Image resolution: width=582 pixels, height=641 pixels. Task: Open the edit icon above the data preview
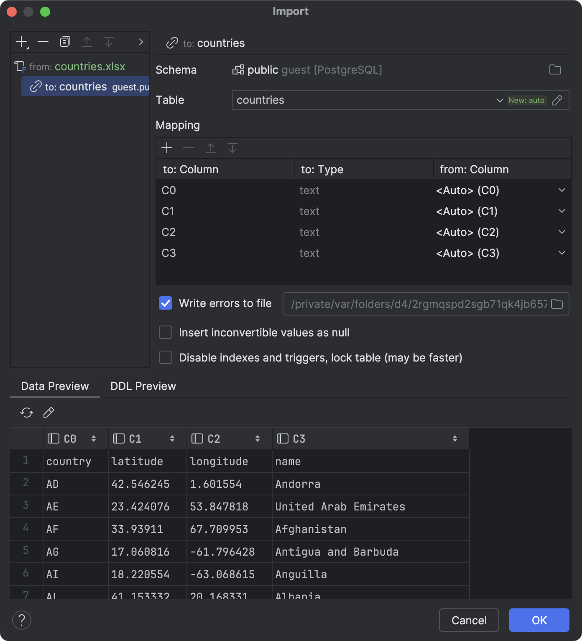pyautogui.click(x=48, y=413)
